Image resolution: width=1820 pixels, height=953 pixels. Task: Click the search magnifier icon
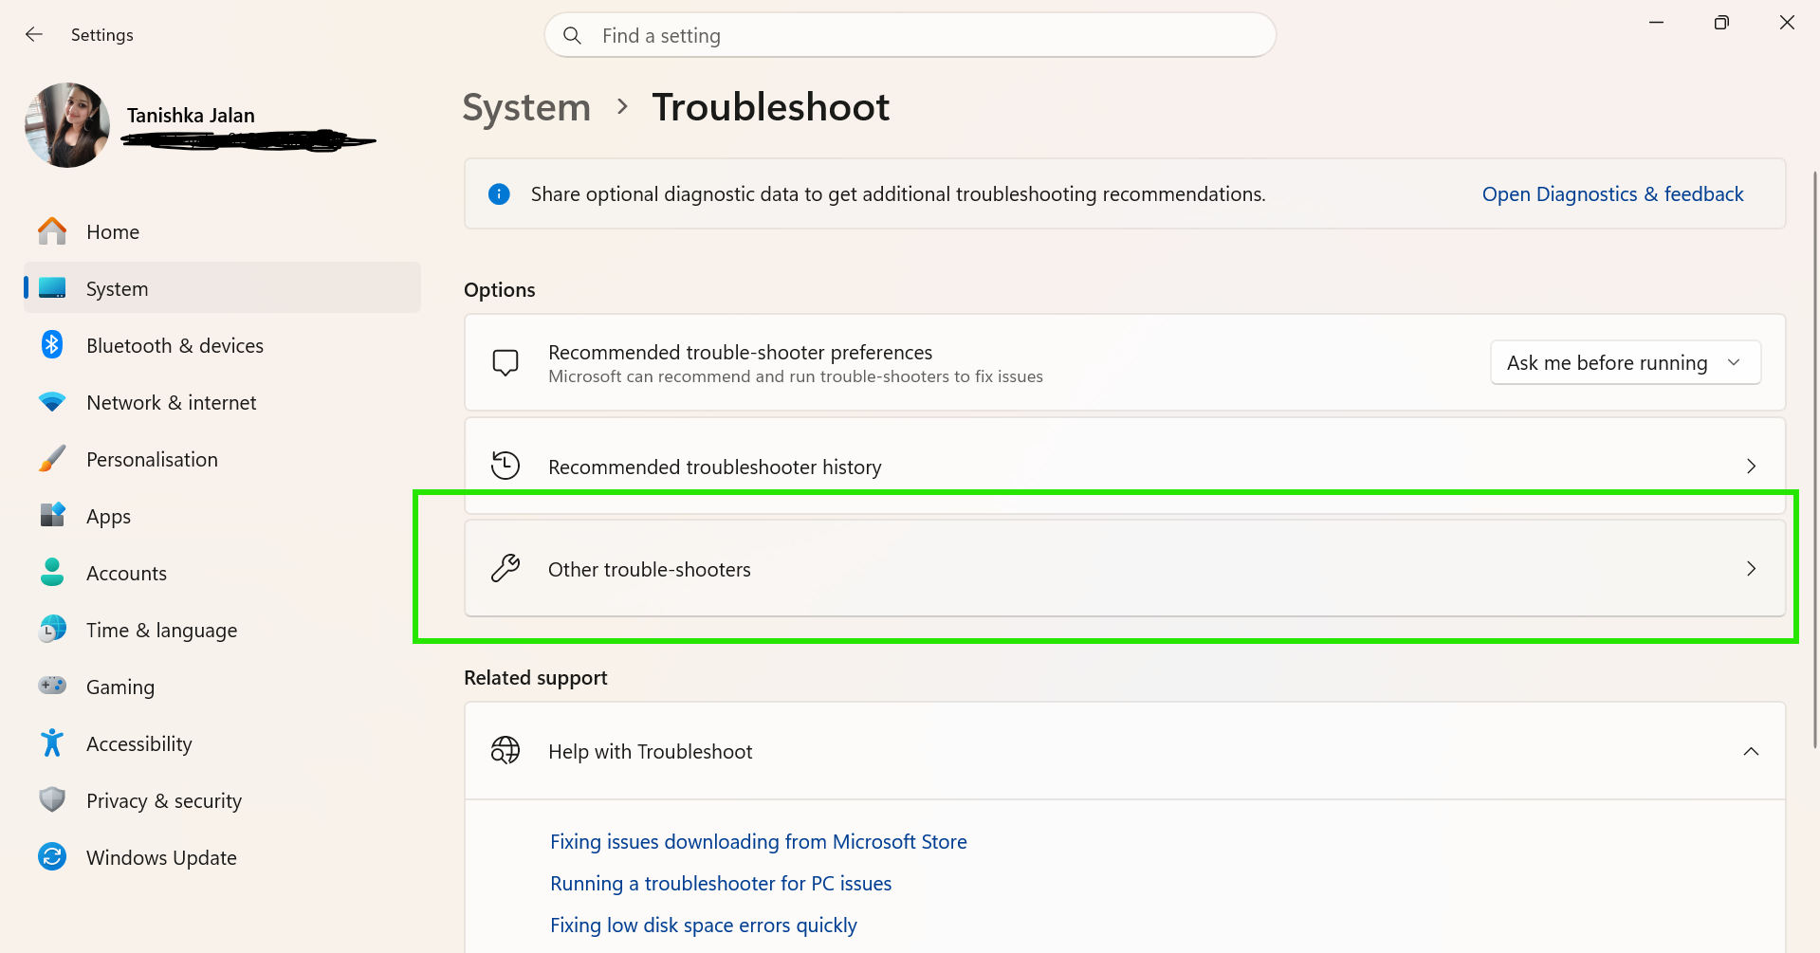[x=572, y=35]
